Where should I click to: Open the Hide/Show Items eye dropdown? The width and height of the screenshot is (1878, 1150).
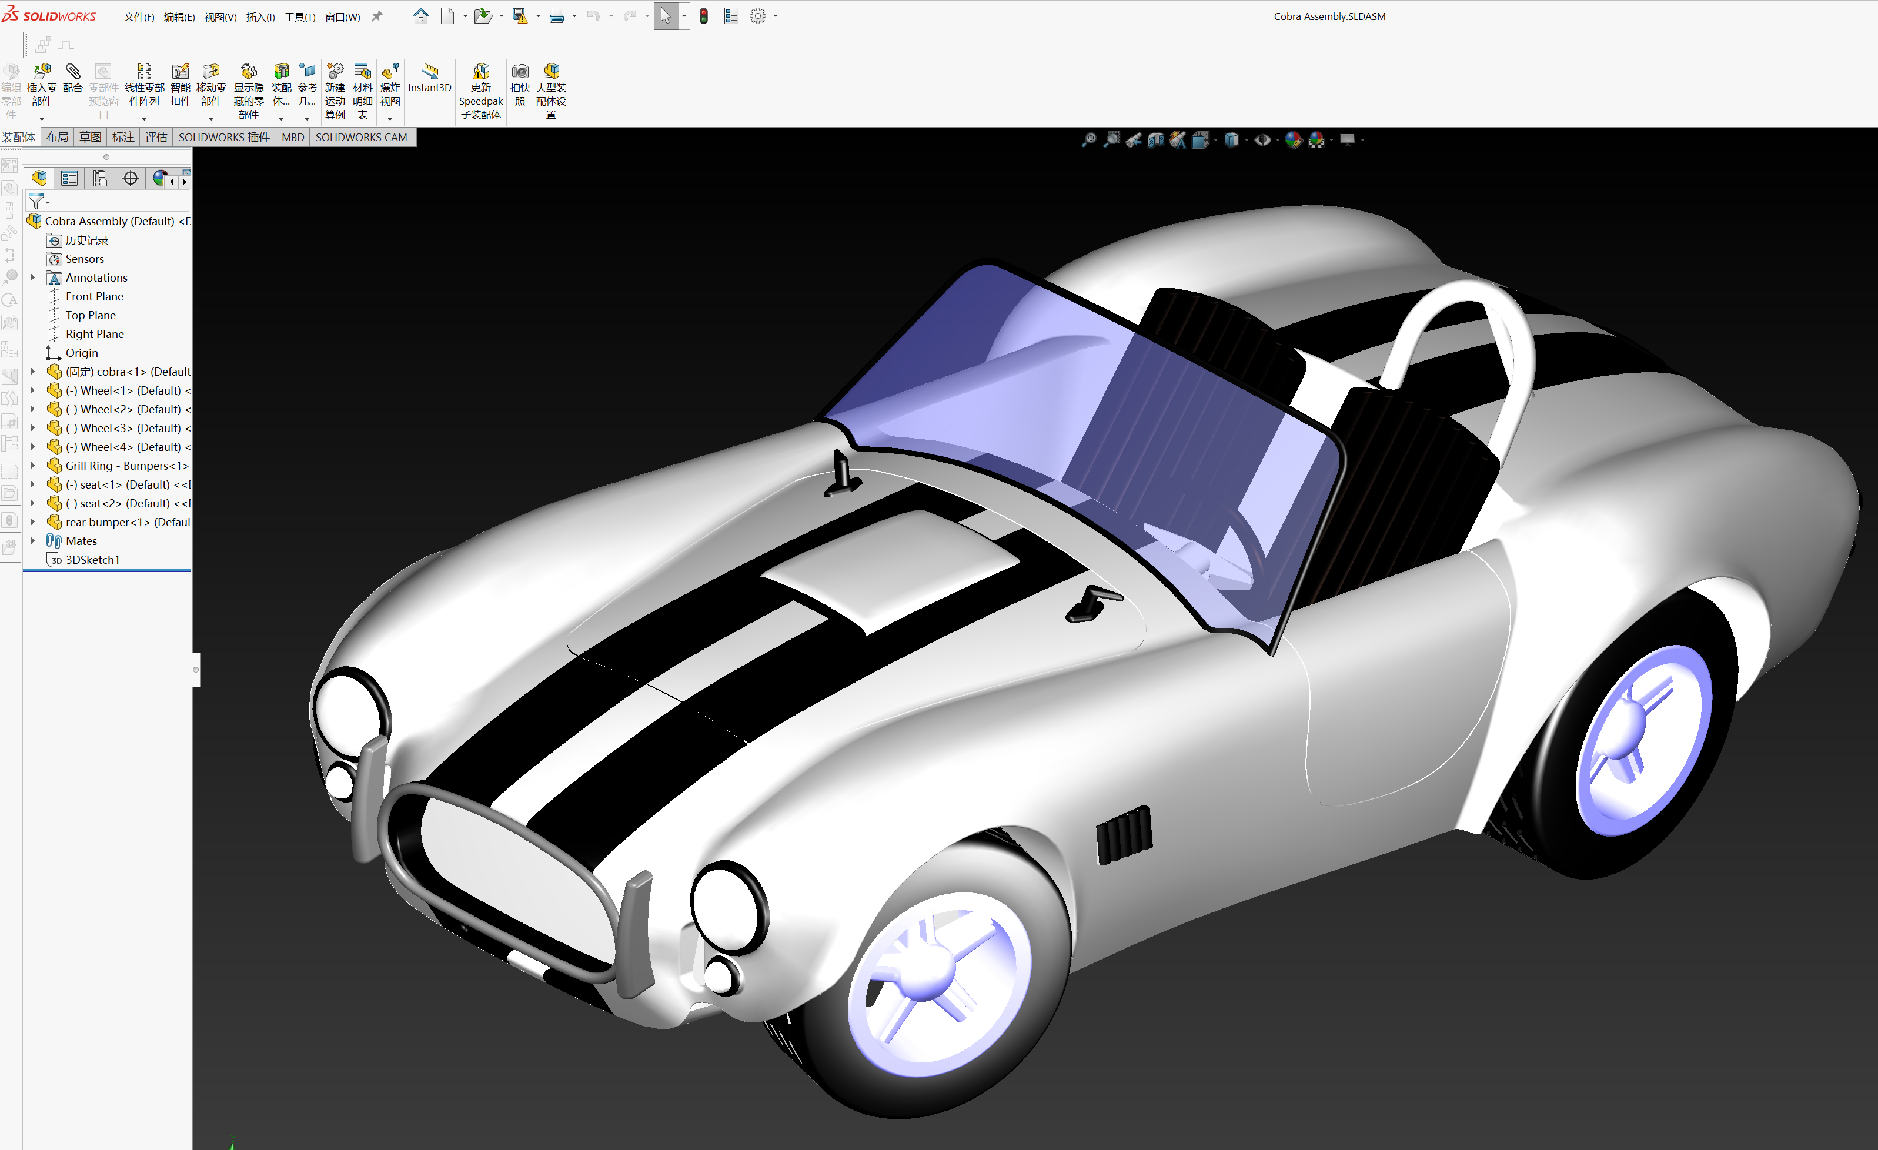click(1263, 139)
